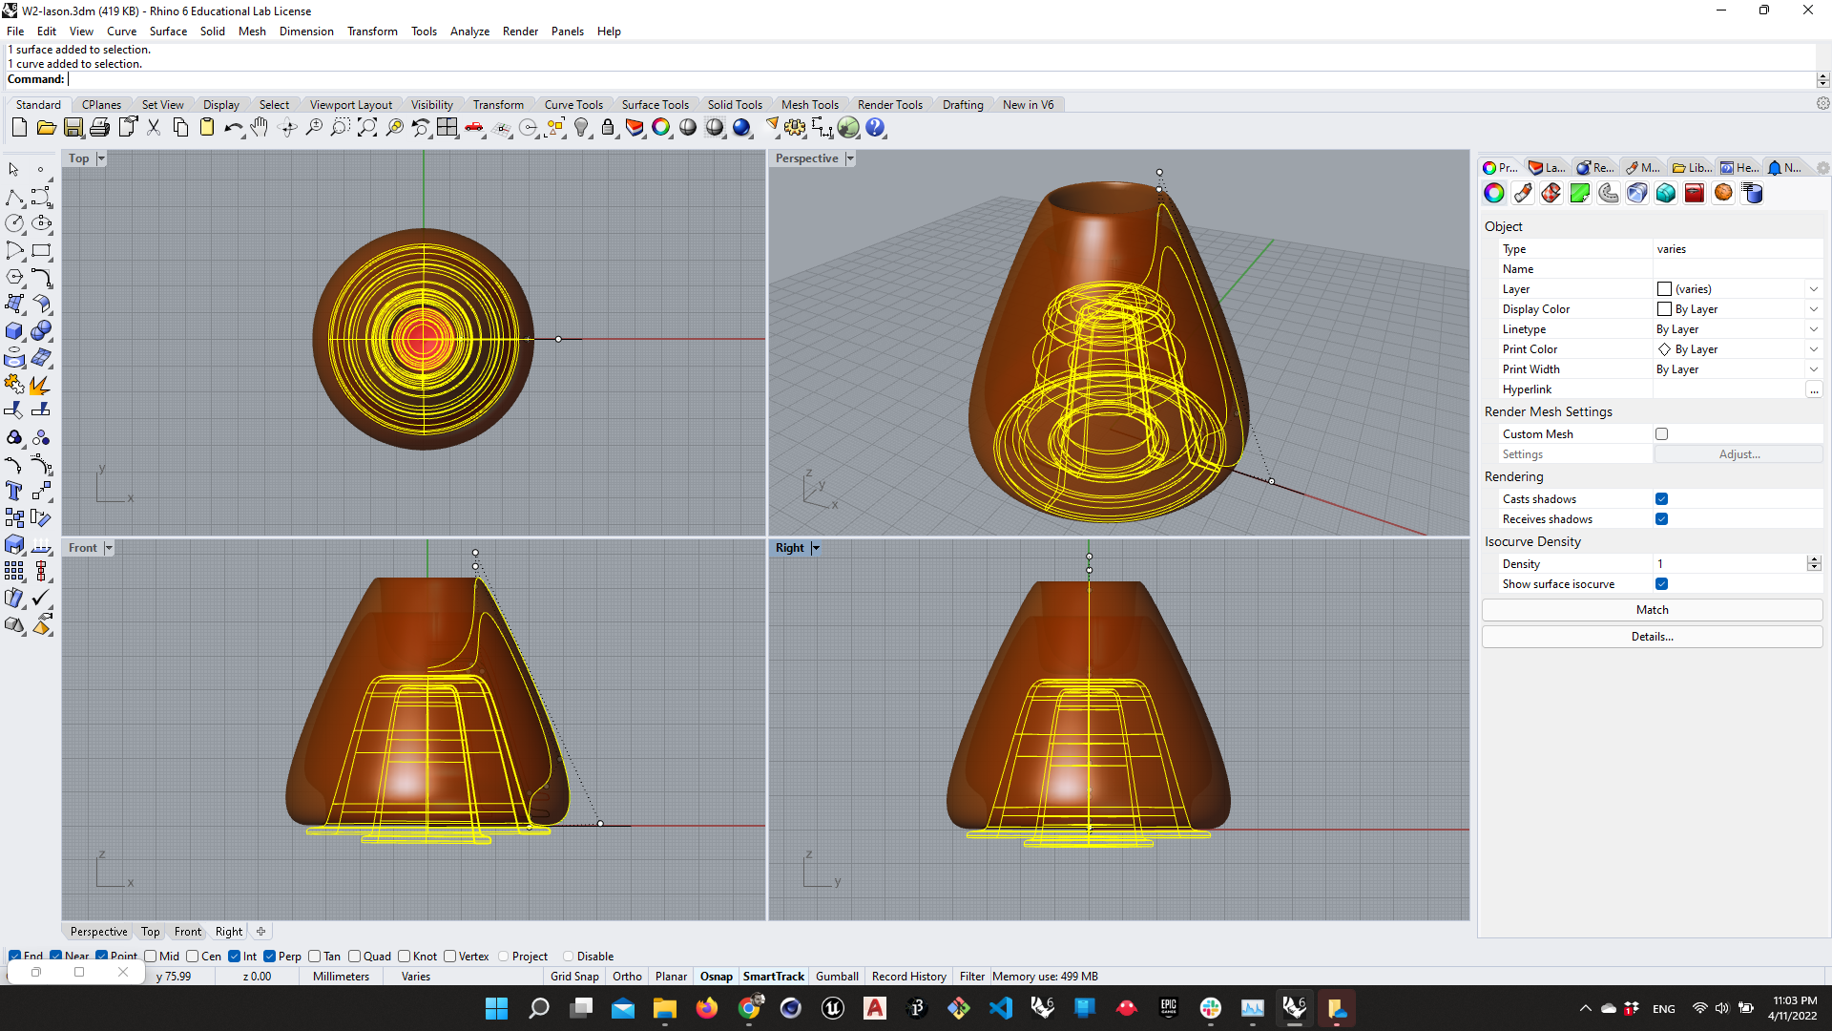The height and width of the screenshot is (1031, 1832).
Task: Expand the Linetype dropdown
Action: pos(1814,329)
